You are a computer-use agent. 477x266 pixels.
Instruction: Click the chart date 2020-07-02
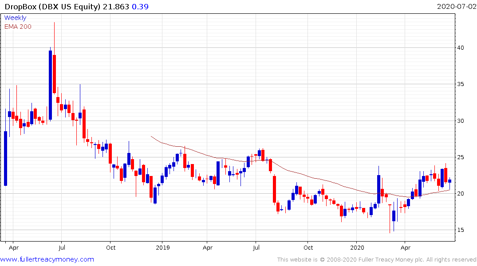456,6
